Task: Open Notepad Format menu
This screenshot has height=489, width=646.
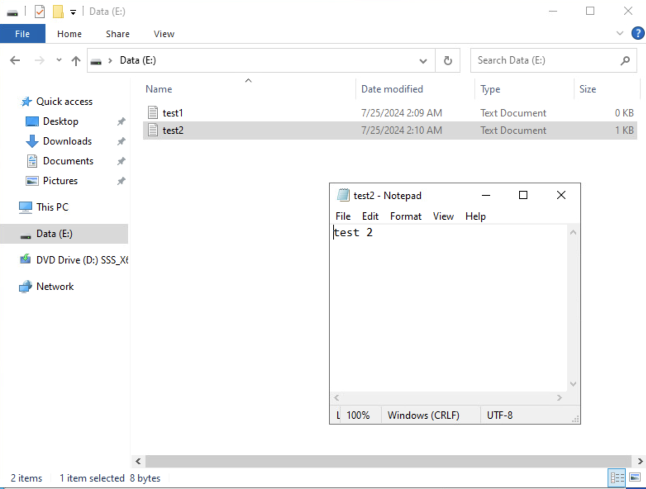Action: [x=405, y=216]
